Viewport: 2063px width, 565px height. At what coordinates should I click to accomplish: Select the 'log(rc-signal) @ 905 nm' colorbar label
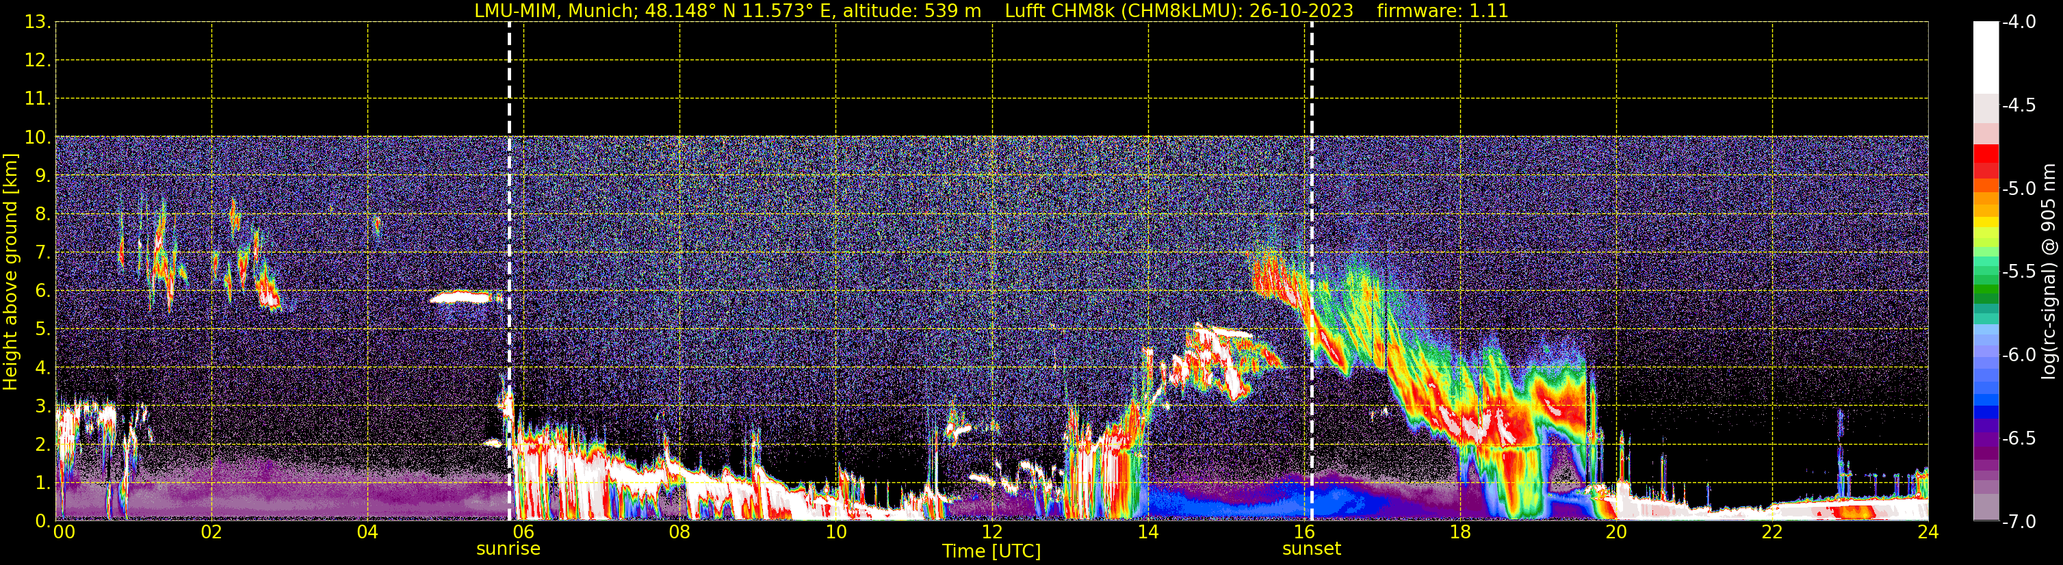pyautogui.click(x=2048, y=272)
